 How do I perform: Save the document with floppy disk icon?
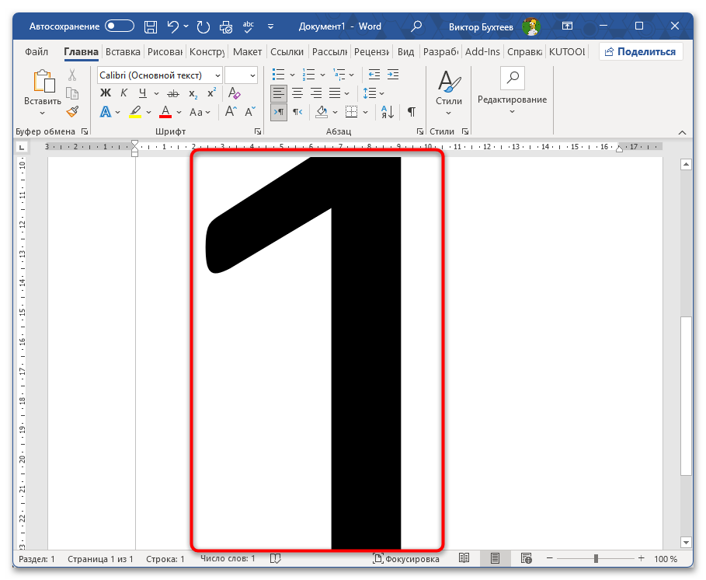pos(151,26)
